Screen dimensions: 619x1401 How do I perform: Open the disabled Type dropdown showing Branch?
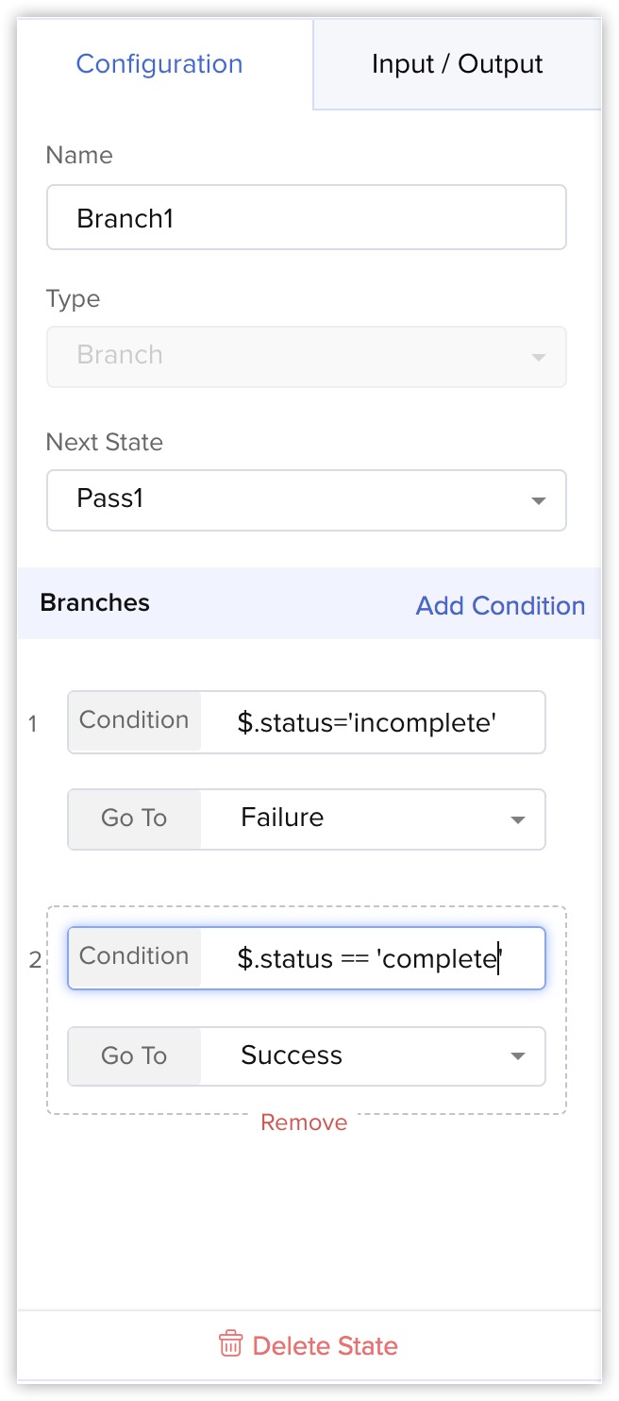(x=307, y=356)
